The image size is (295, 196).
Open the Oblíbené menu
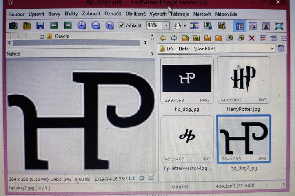point(135,14)
